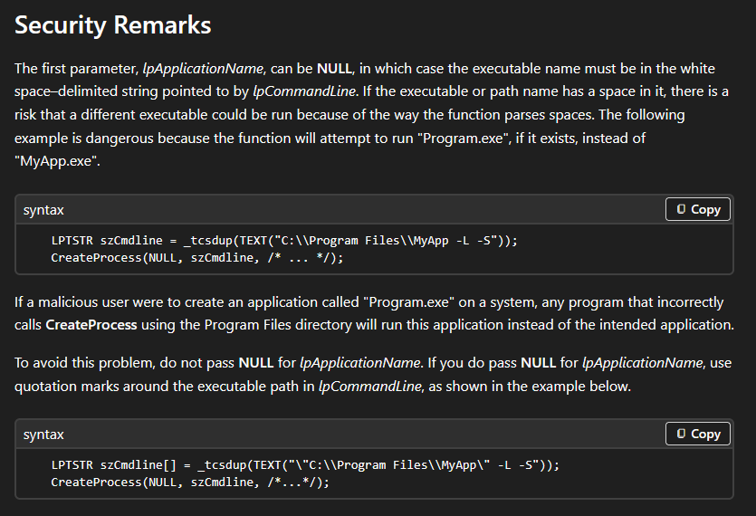Click the line 'LPTSTR szCmdline = _tcsdup' in the first block
756x516 pixels.
(x=284, y=240)
